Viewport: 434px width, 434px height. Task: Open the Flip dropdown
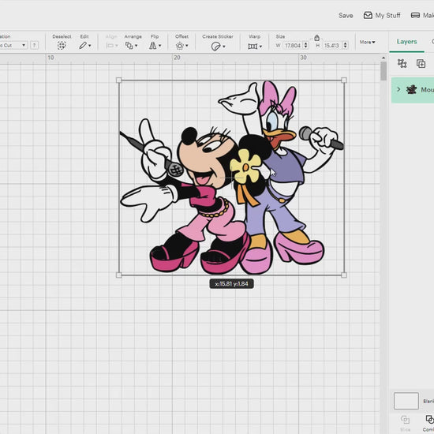[x=155, y=46]
